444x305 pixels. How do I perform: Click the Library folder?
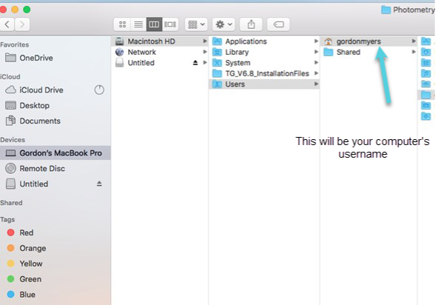coord(237,53)
